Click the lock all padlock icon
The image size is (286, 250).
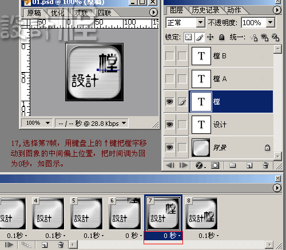click(x=221, y=37)
